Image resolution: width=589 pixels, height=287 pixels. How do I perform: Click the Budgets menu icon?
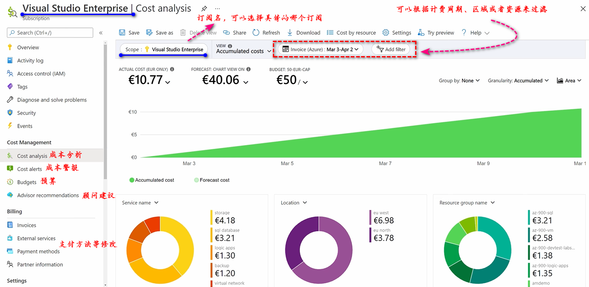(x=10, y=182)
